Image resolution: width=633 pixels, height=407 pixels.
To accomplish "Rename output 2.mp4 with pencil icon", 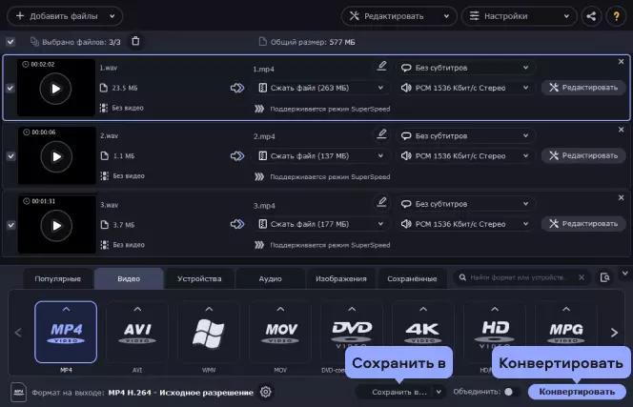I will click(381, 133).
